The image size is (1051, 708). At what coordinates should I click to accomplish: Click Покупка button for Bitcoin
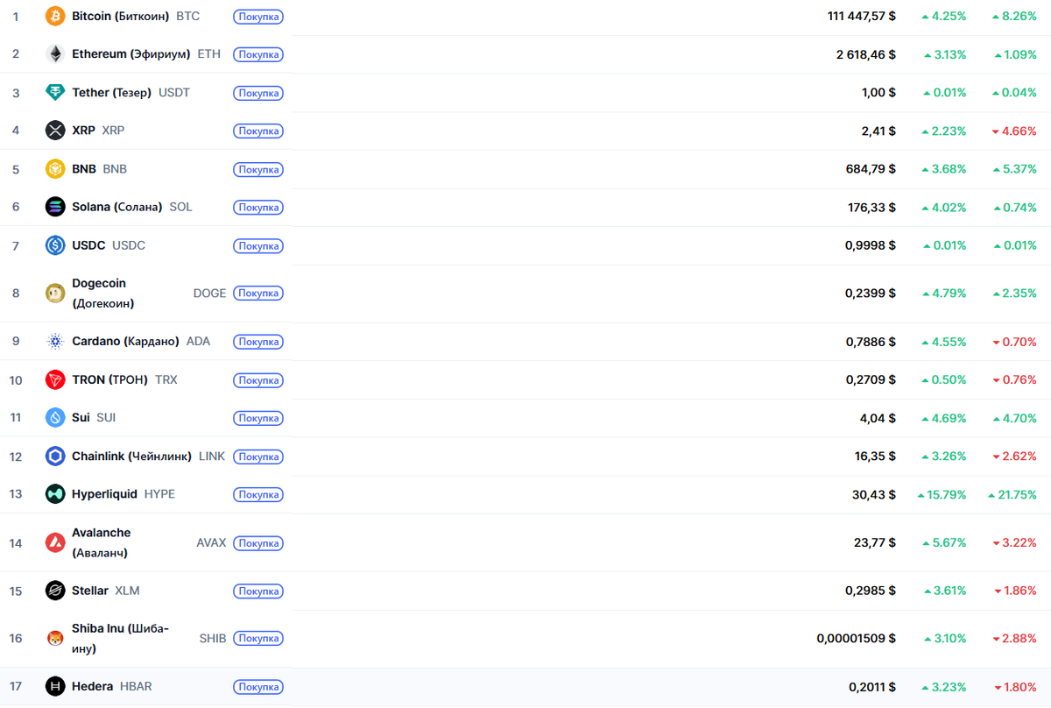(x=258, y=17)
